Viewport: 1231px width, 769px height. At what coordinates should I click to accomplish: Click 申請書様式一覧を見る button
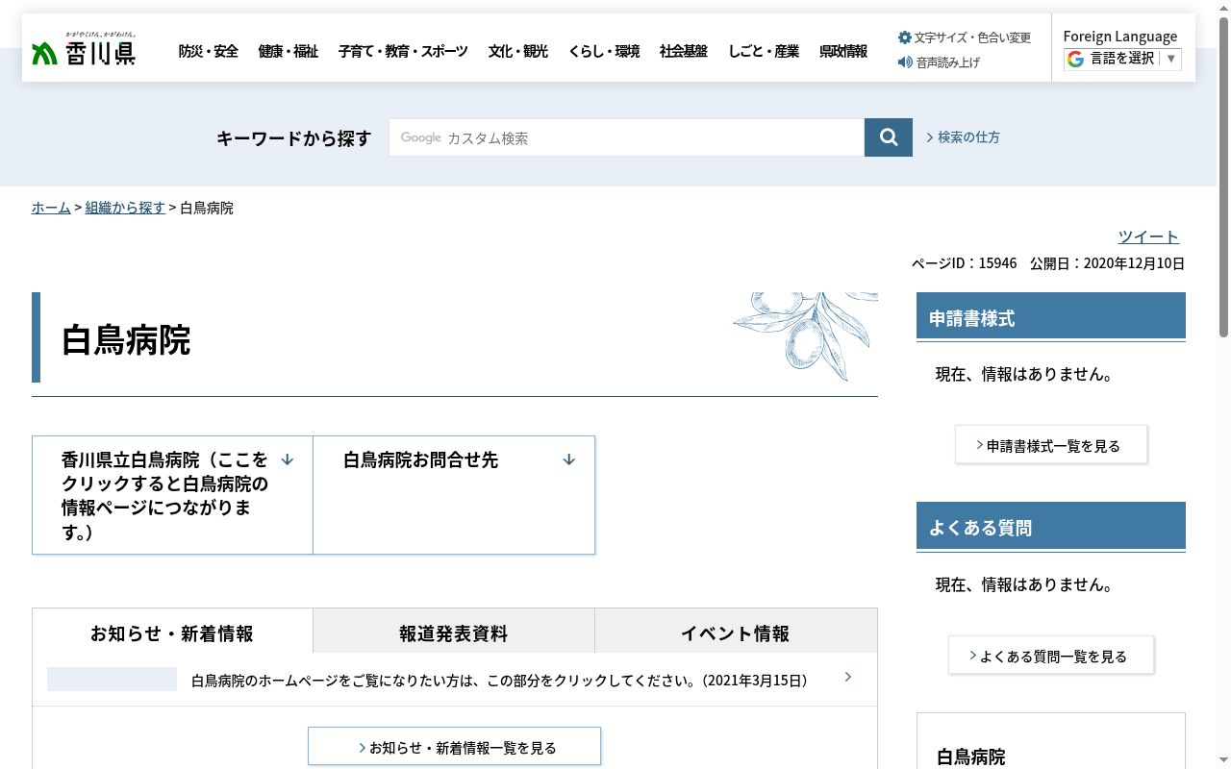coord(1051,445)
